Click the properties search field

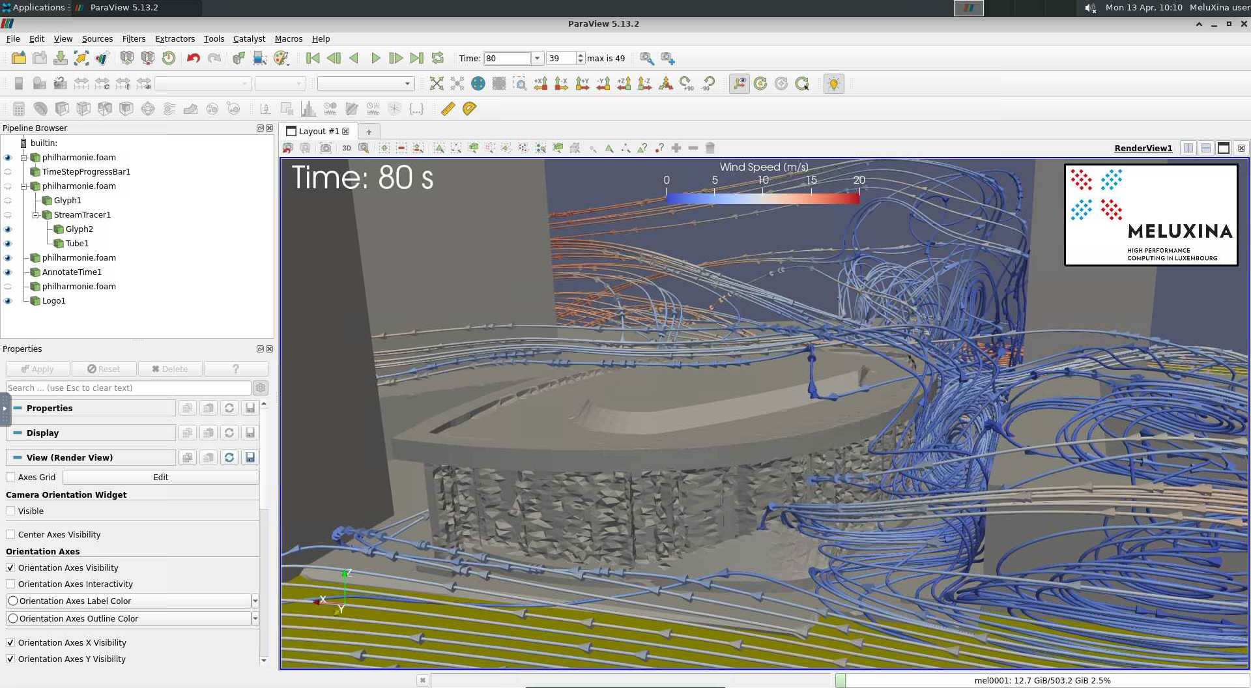[128, 388]
